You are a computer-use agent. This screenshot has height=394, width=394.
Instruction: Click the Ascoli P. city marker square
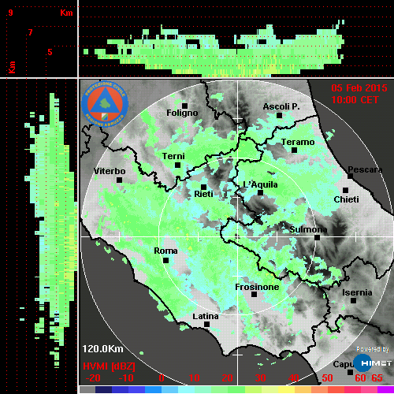pyautogui.click(x=280, y=115)
